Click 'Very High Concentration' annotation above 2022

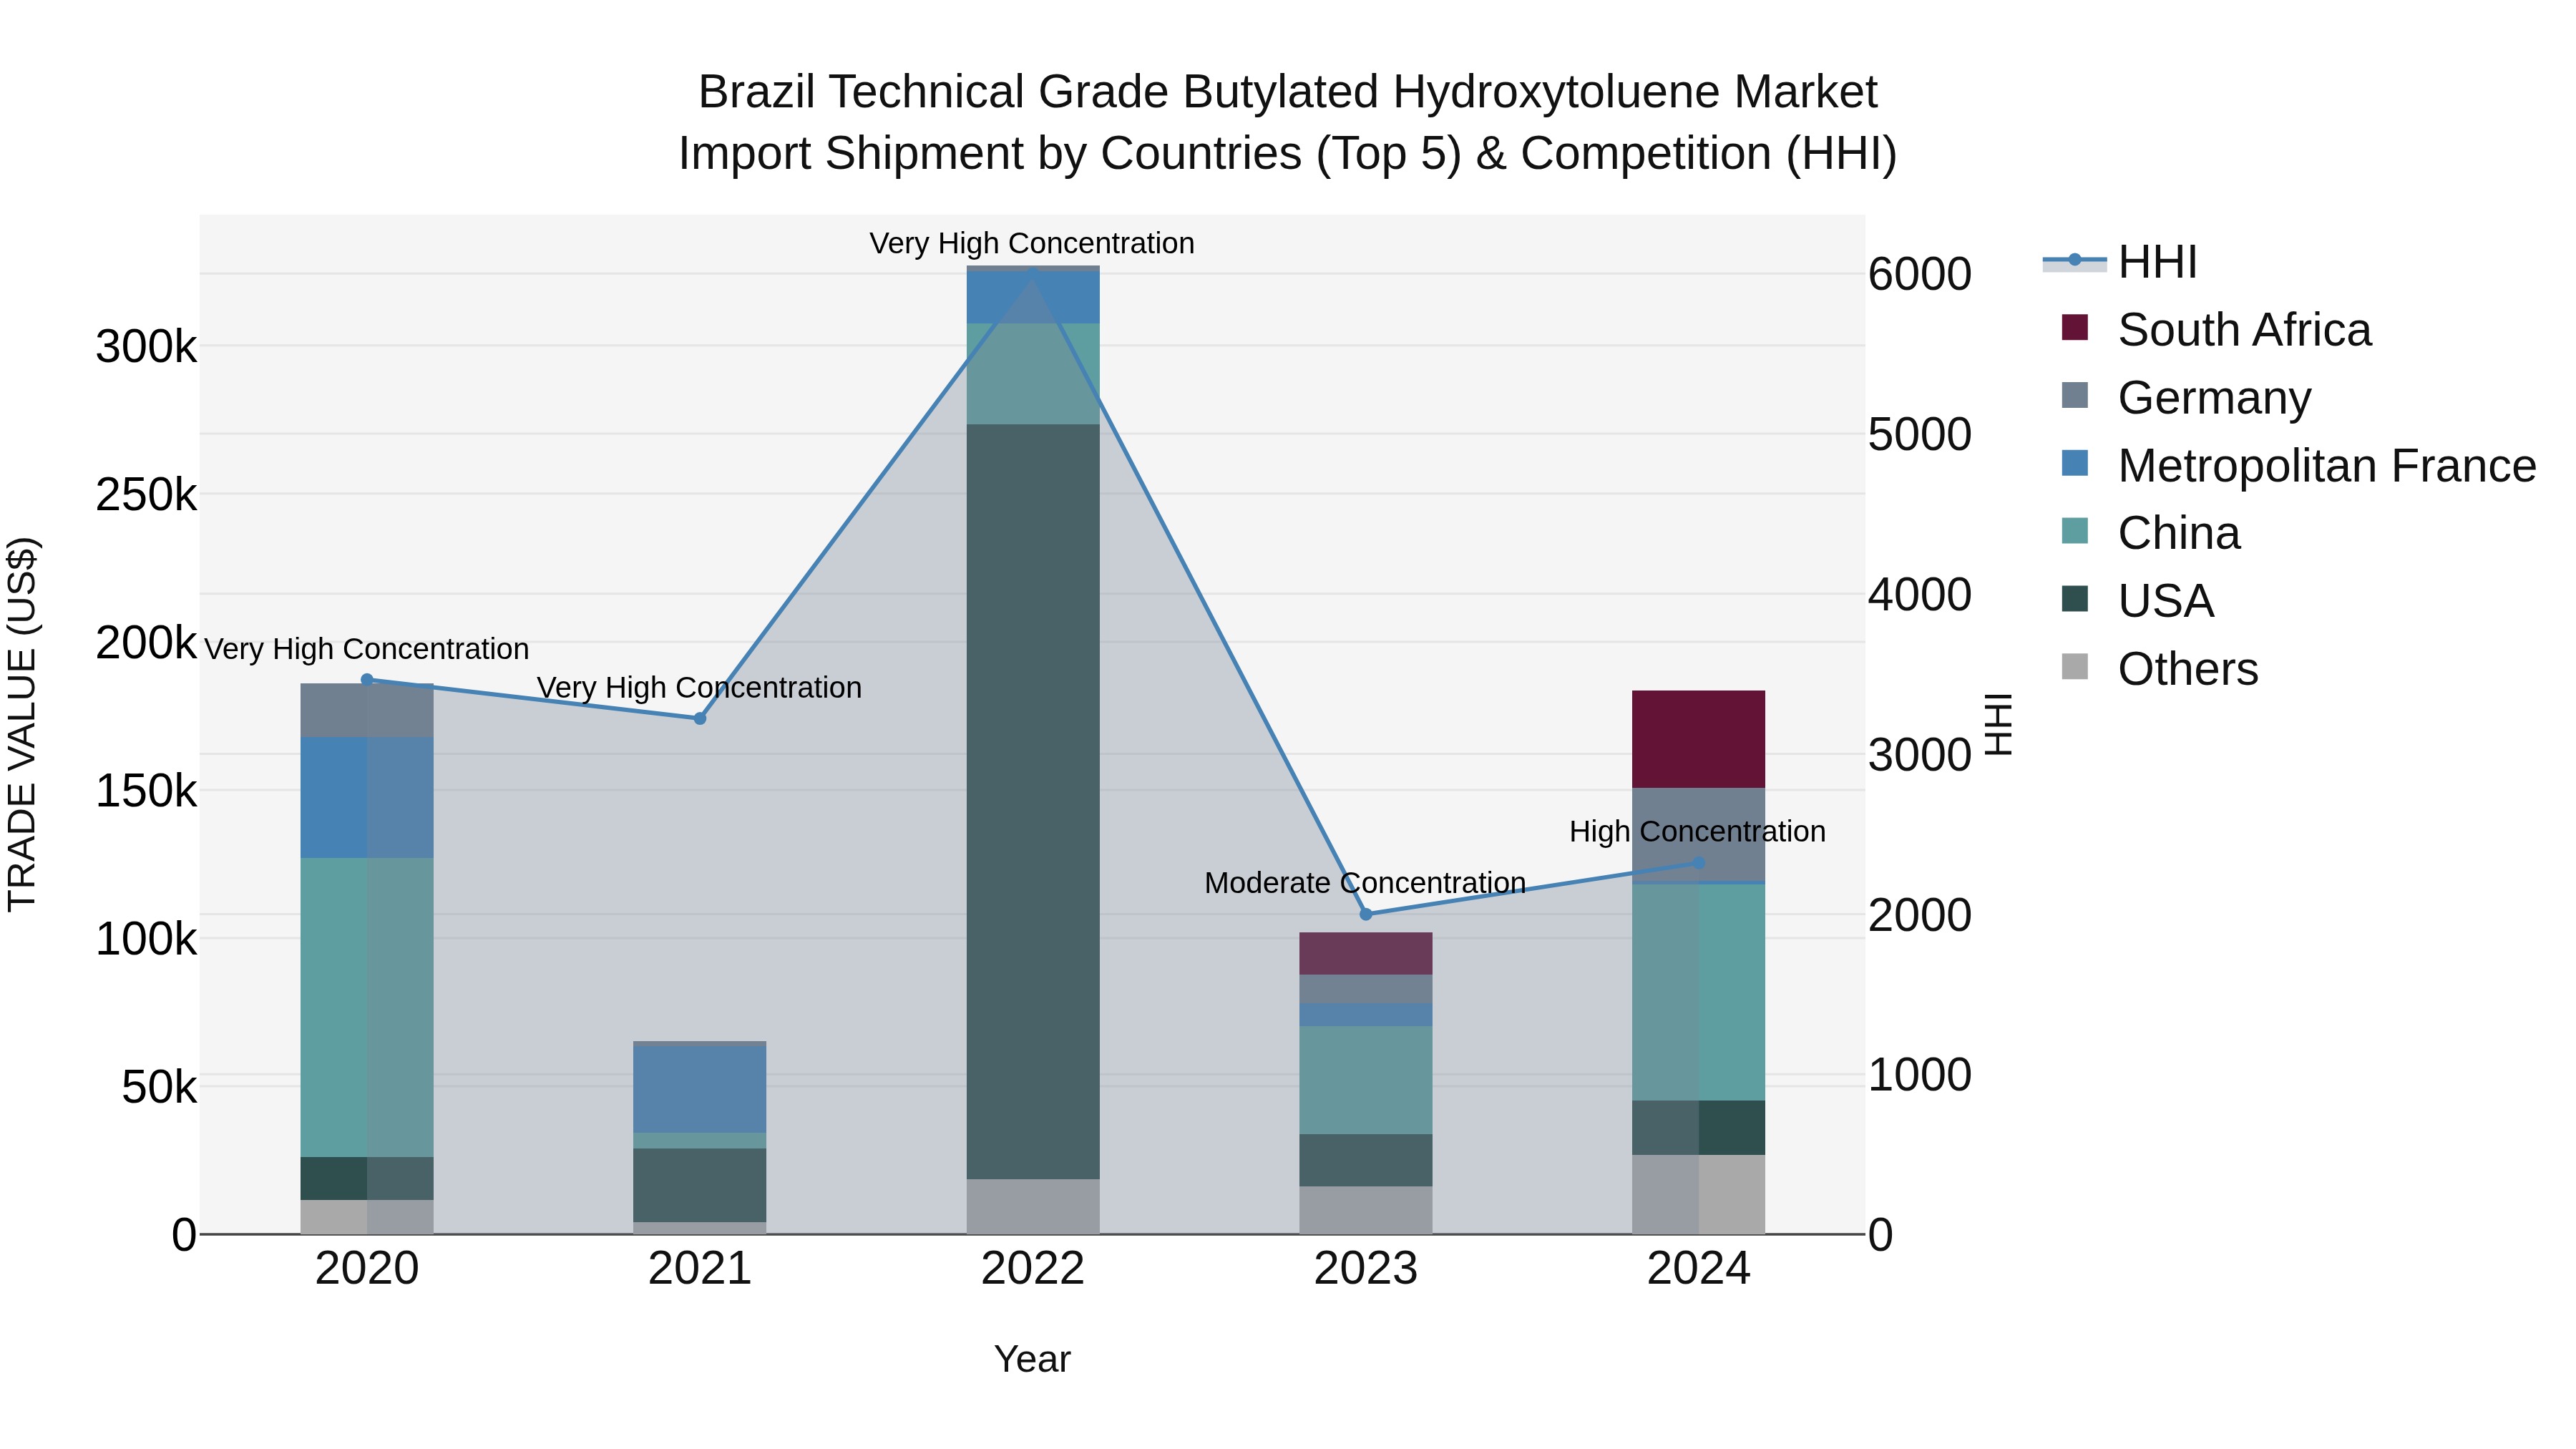click(1032, 244)
